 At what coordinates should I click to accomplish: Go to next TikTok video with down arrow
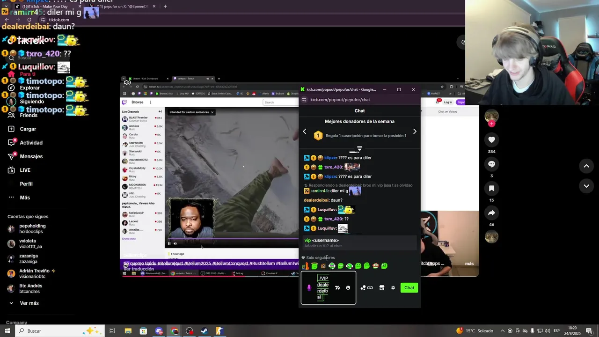pos(586,186)
